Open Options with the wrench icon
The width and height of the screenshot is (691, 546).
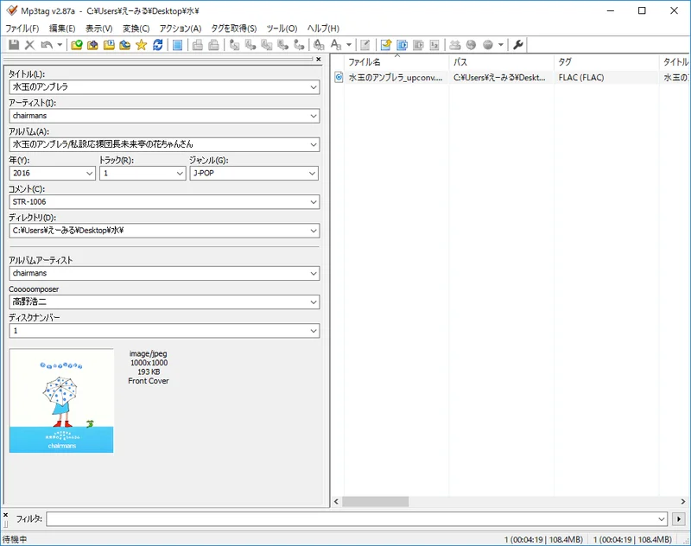pyautogui.click(x=518, y=45)
